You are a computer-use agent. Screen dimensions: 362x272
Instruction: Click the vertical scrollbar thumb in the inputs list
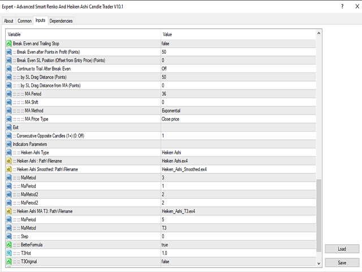(x=318, y=215)
